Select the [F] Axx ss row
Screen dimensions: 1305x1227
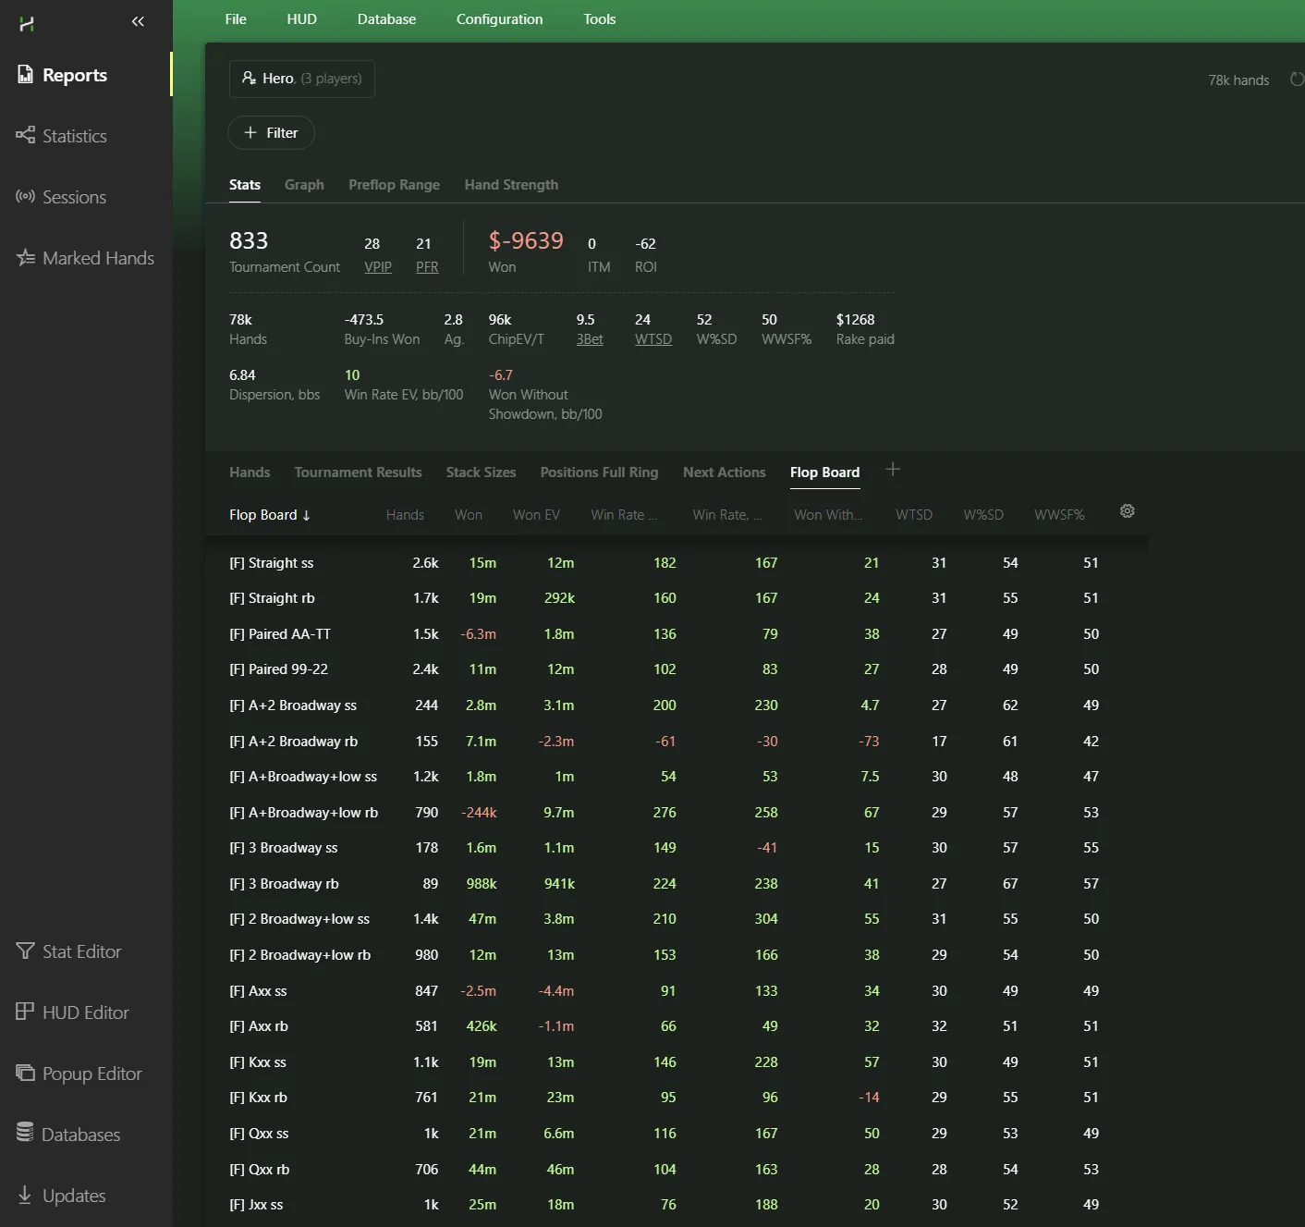(677, 991)
